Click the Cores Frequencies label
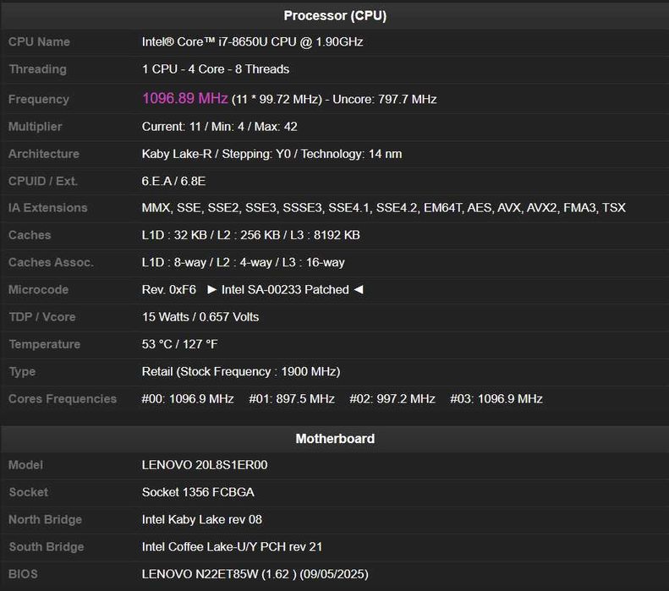Screen dimensions: 669x591 click(63, 399)
